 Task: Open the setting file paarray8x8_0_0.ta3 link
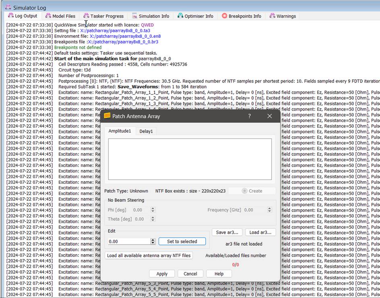click(115, 31)
